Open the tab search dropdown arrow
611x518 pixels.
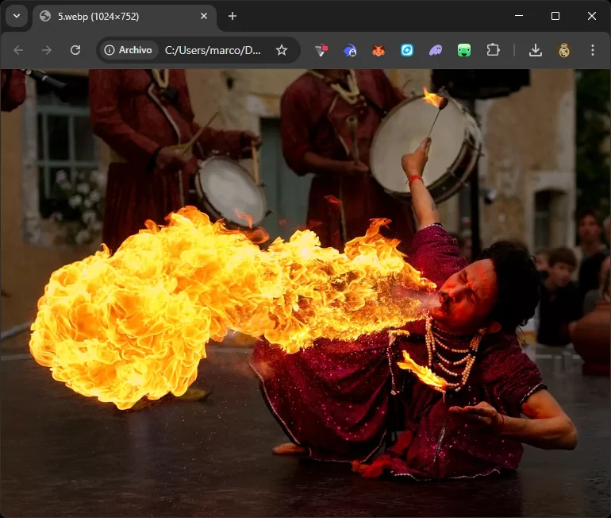tap(17, 17)
